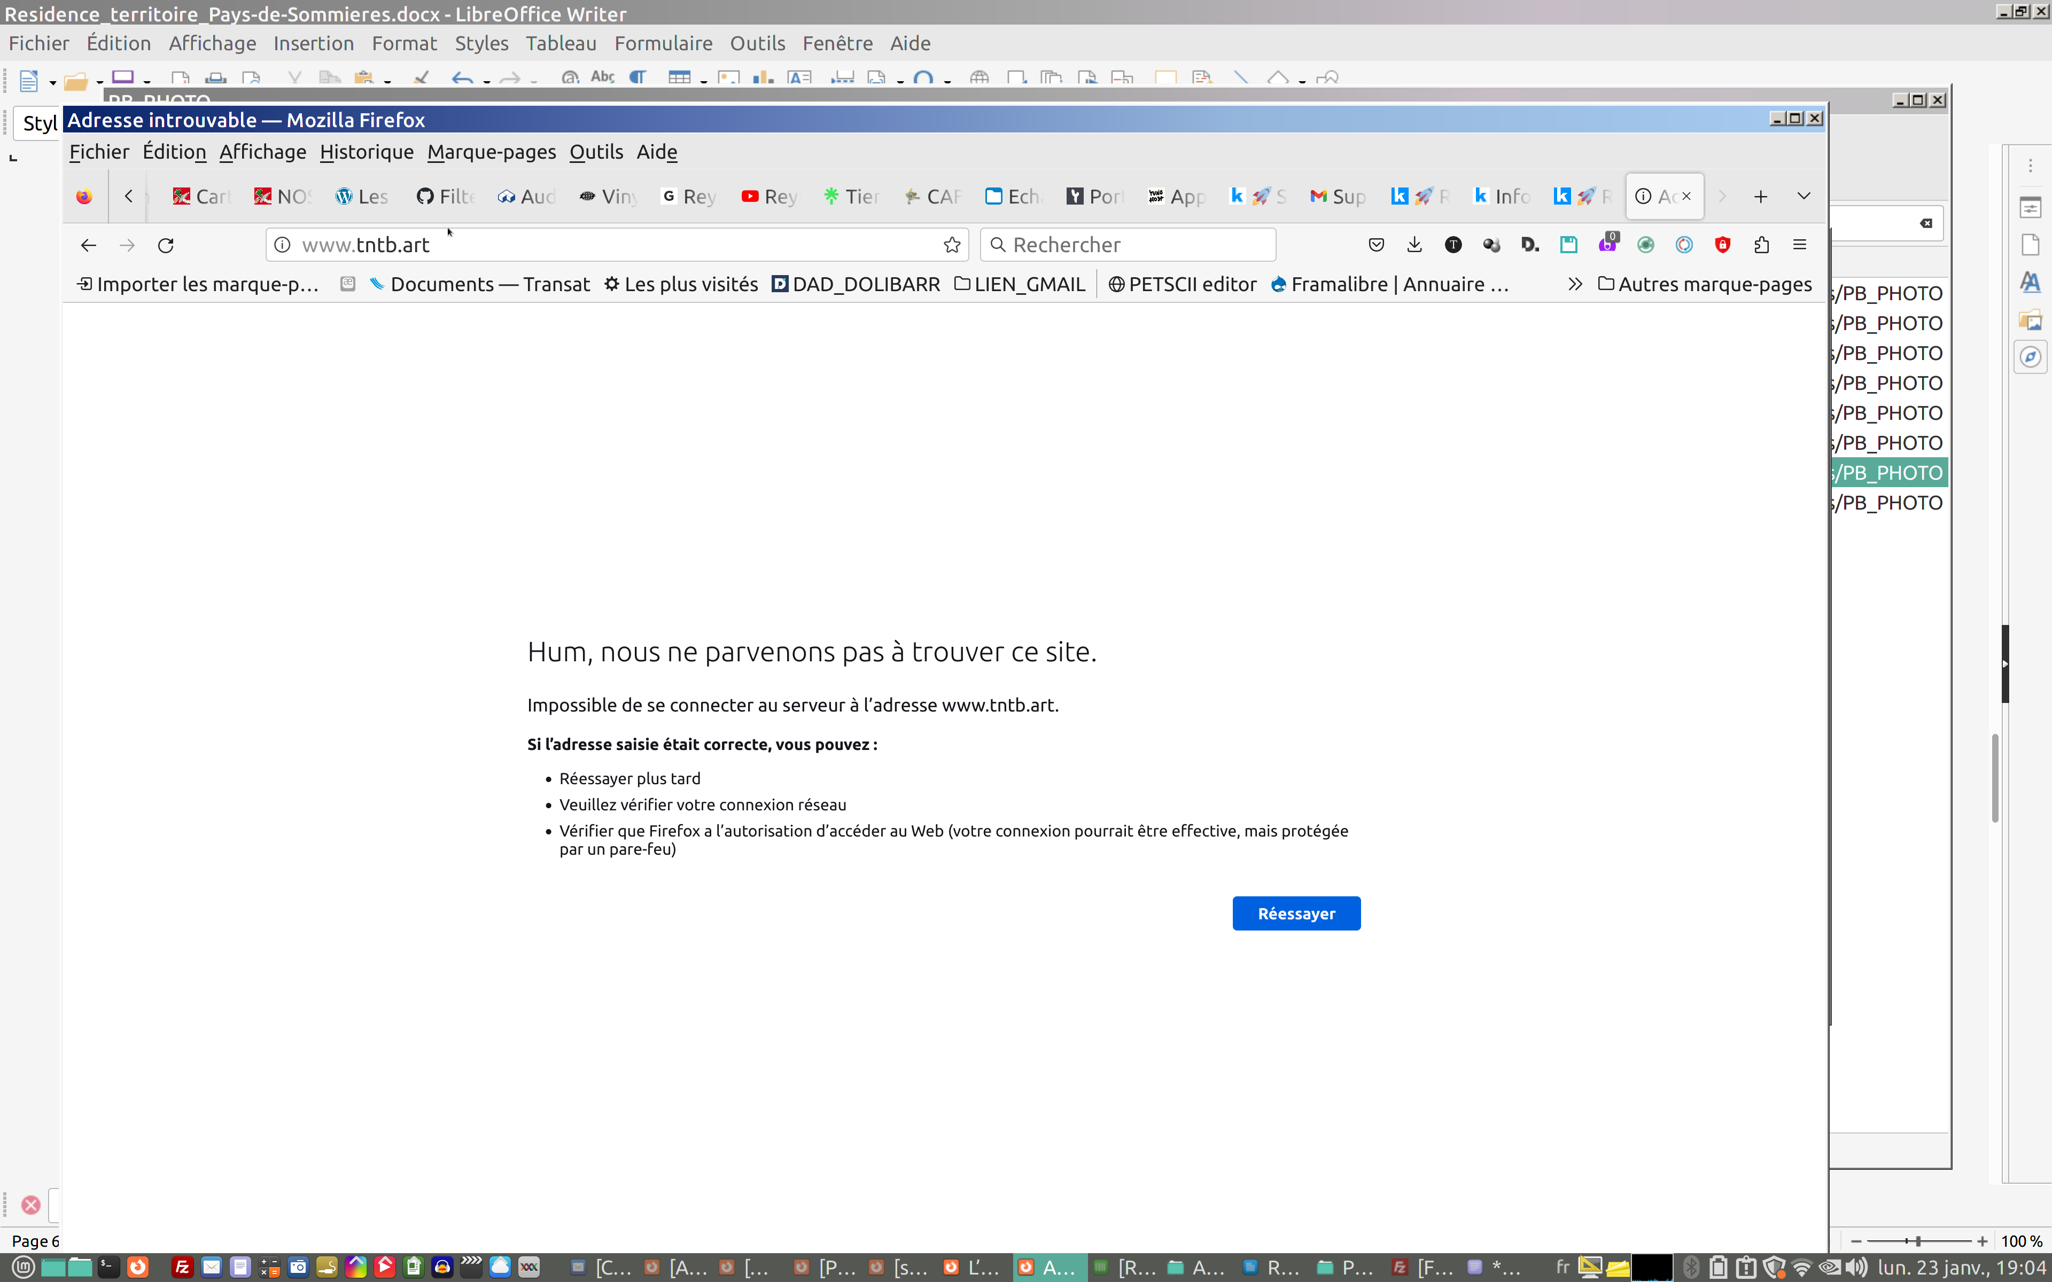Switch to the Gmail Sup tab
This screenshot has width=2052, height=1282.
pos(1337,196)
